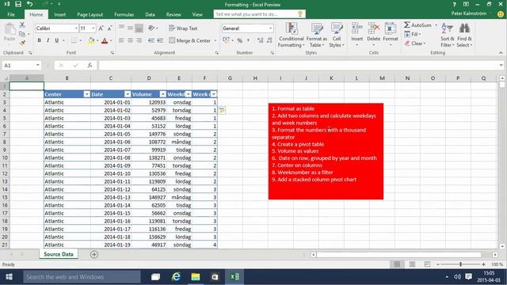This screenshot has width=507, height=285.
Task: Apply red font color button
Action: click(105, 40)
